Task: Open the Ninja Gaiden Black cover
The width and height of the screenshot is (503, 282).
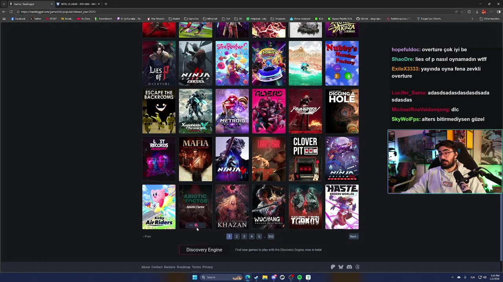Action: pos(195,63)
